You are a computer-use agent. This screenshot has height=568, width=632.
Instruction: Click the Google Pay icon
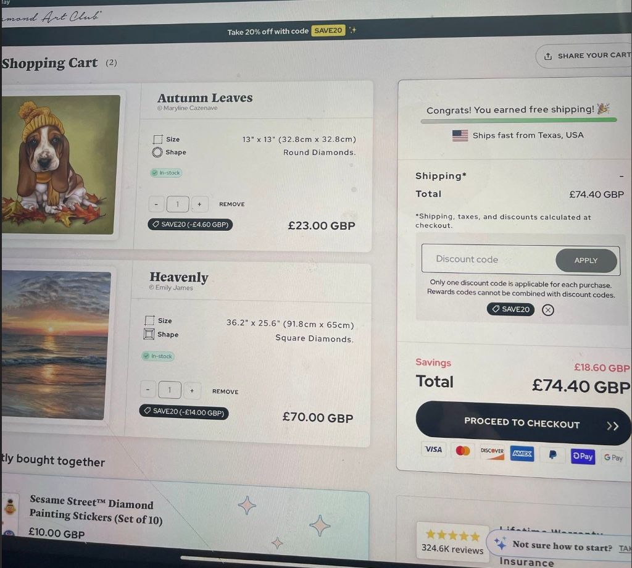click(613, 457)
